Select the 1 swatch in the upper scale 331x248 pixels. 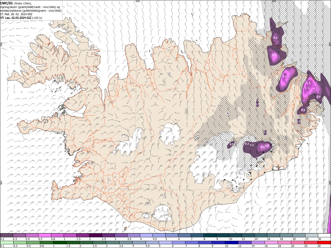70,235
